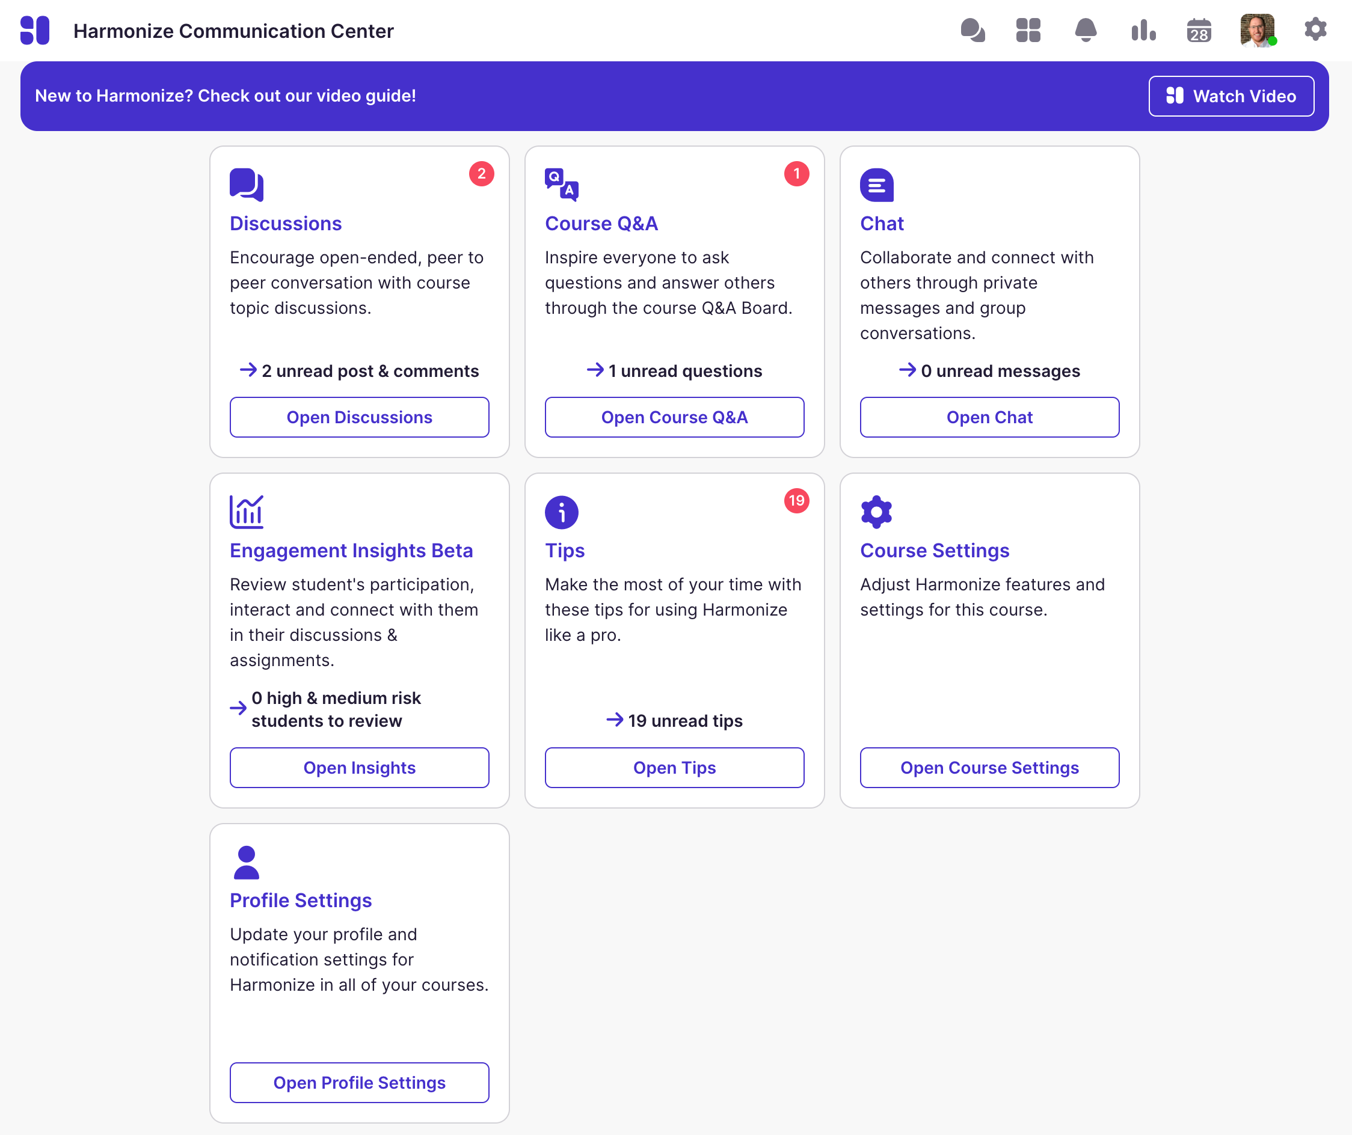
Task: Click '2 unread post & comments' text
Action: [370, 372]
